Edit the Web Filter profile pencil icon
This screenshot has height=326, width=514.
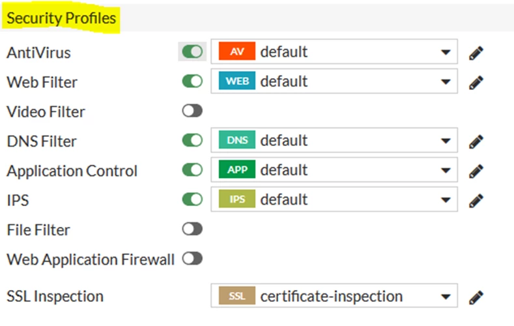(476, 82)
